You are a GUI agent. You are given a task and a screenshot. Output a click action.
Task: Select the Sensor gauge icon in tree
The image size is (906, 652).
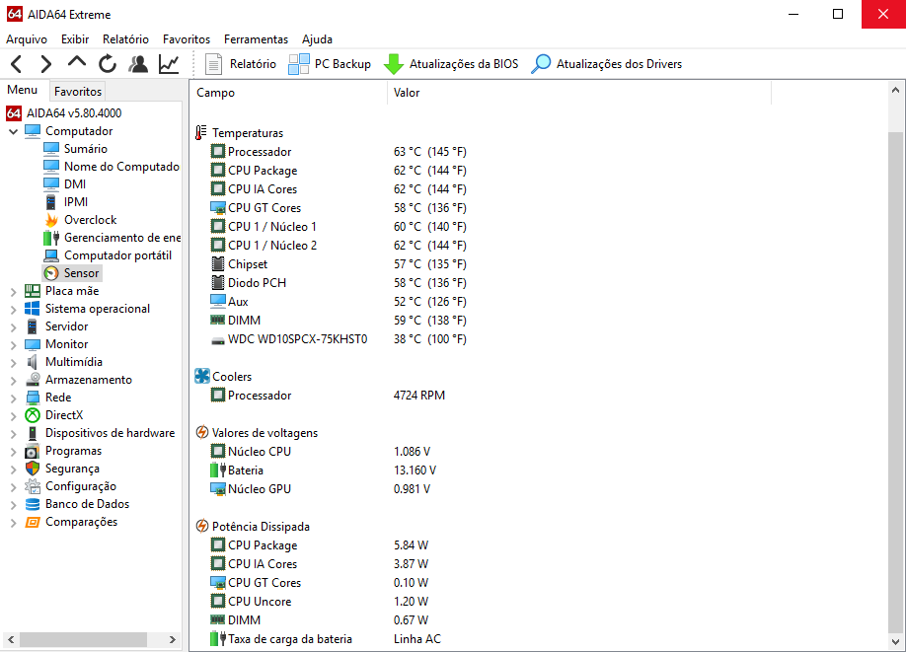(51, 273)
